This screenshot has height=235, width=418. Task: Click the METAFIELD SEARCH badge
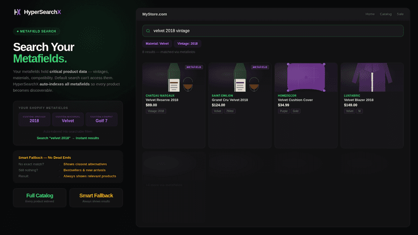click(36, 31)
